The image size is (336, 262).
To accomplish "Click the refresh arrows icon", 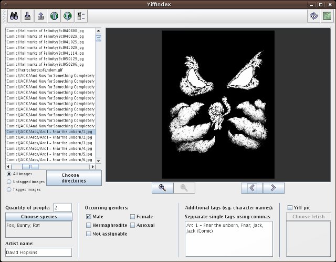I will [x=314, y=16].
